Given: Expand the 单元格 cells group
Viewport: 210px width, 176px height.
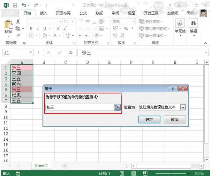Looking at the screenshot, I should click(x=180, y=28).
